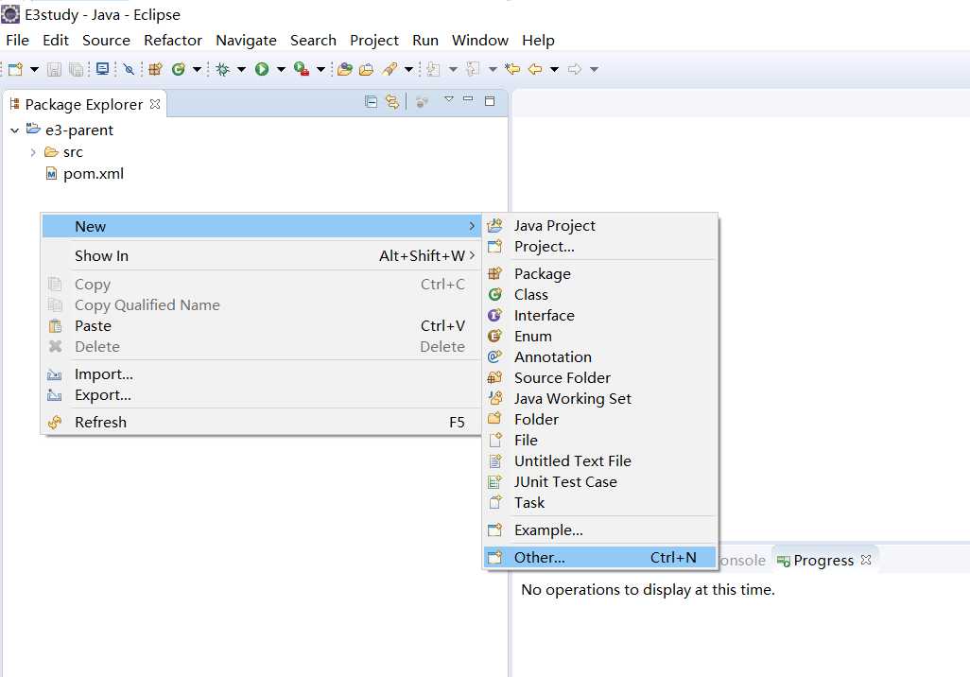Image resolution: width=970 pixels, height=677 pixels.
Task: Choose Refresh from context menu
Action: point(261,423)
